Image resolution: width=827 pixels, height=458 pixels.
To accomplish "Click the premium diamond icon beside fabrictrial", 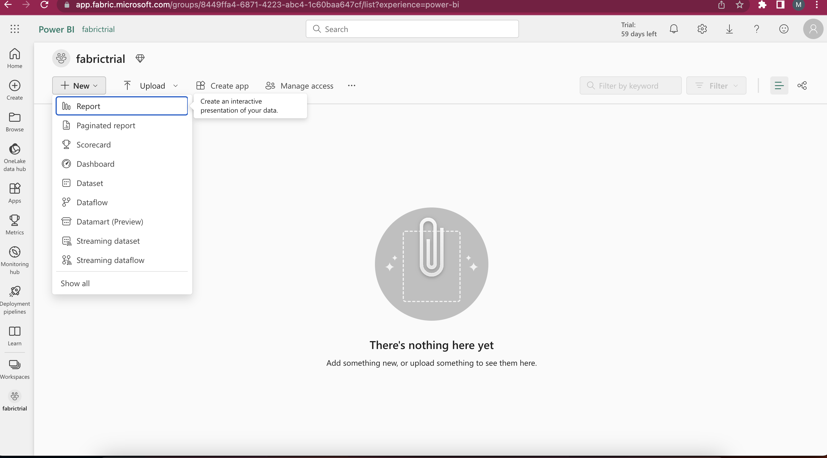I will (x=140, y=59).
